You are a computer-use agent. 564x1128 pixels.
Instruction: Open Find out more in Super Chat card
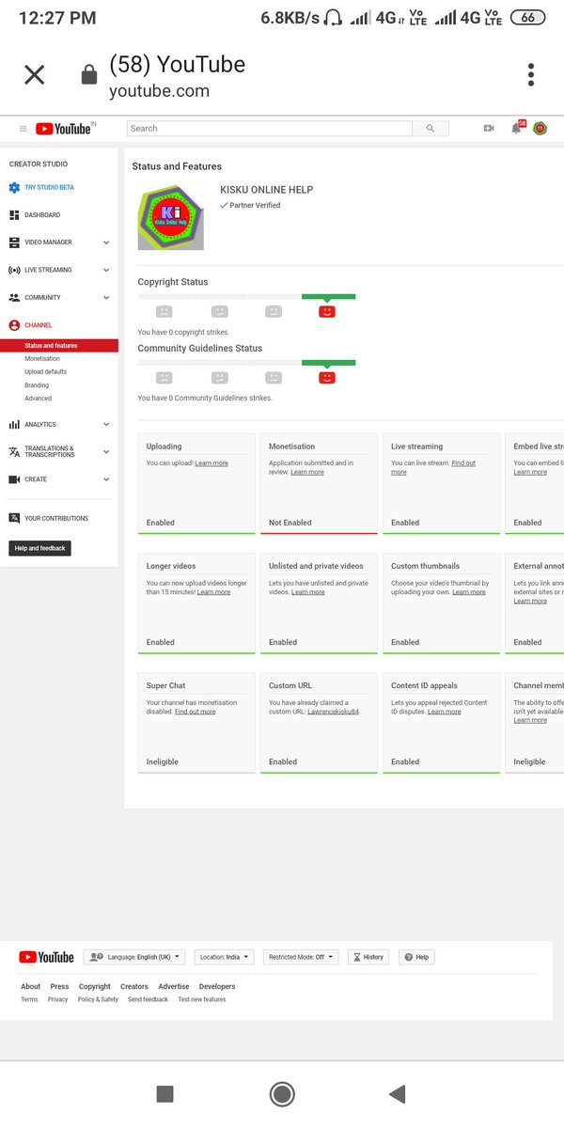pyautogui.click(x=196, y=712)
